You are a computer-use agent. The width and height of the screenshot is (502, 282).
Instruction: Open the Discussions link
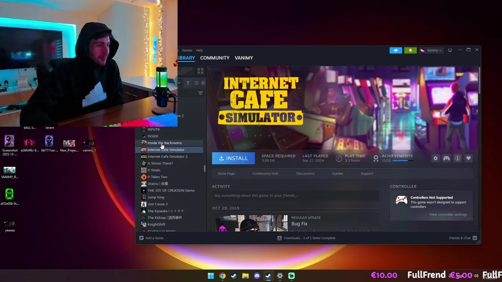pos(305,174)
